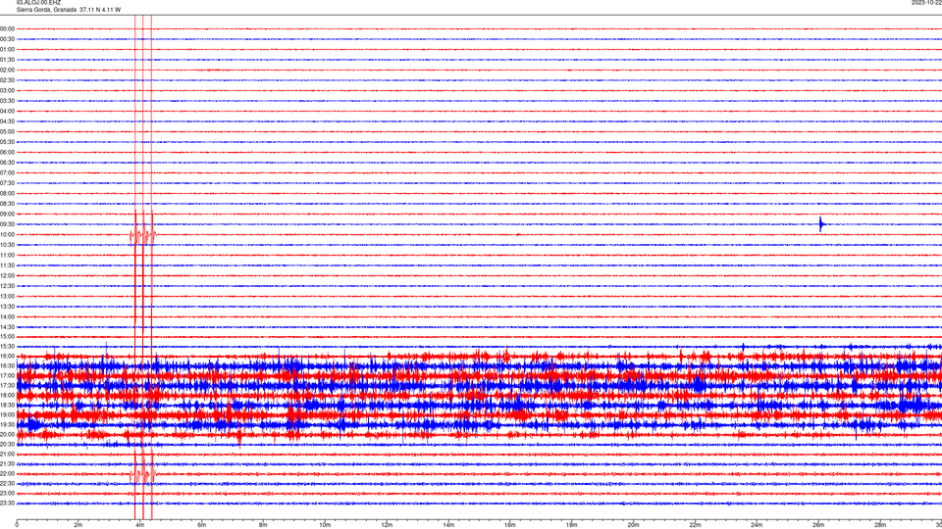Click the 26m tick label on x-axis
This screenshot has height=529, width=942.
[818, 525]
